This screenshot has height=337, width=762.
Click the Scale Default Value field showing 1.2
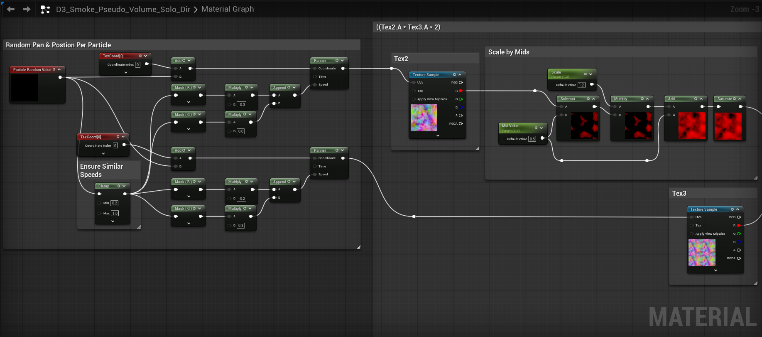pyautogui.click(x=581, y=85)
